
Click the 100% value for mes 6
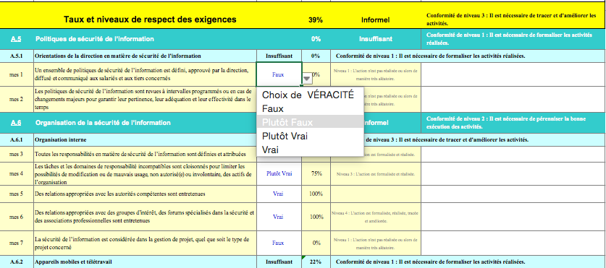pyautogui.click(x=316, y=217)
